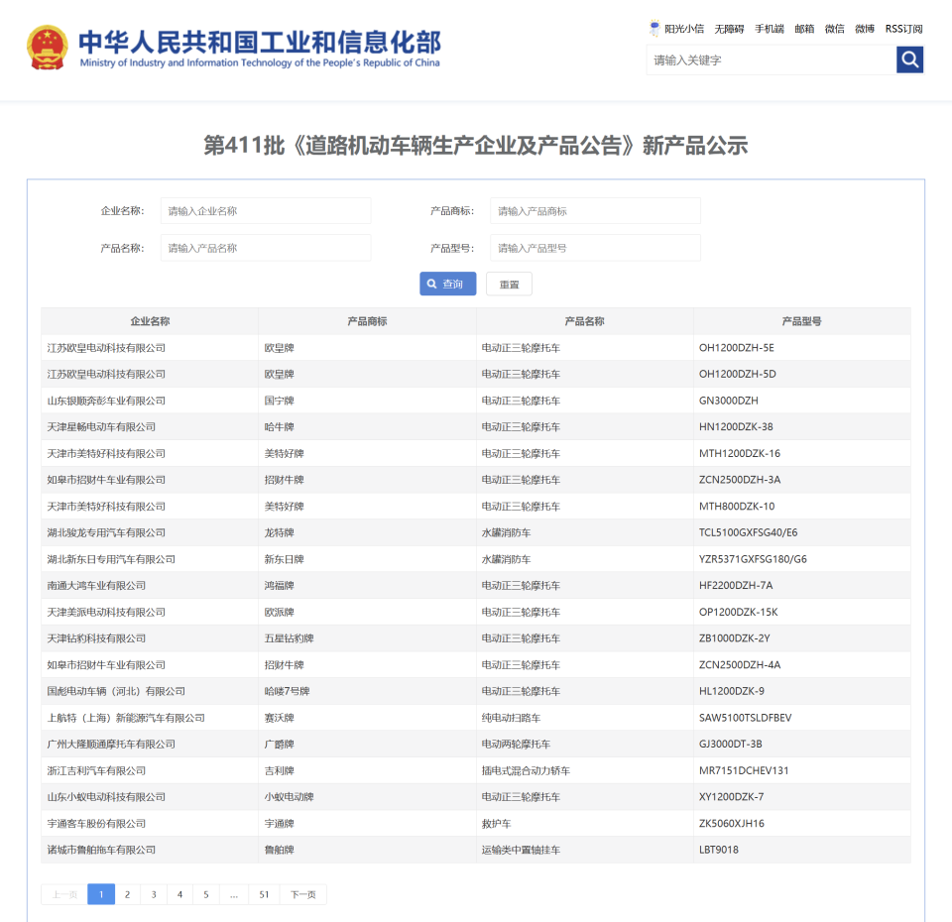Viewport: 952px width, 922px height.
Task: Go to page 2
Action: (127, 894)
